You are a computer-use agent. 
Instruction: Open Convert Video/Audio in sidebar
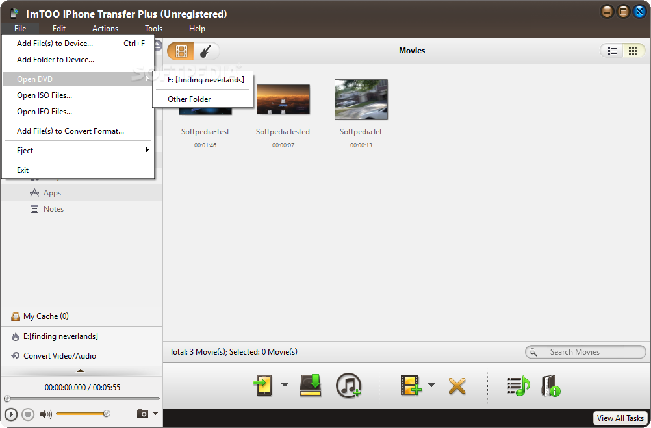pos(81,356)
